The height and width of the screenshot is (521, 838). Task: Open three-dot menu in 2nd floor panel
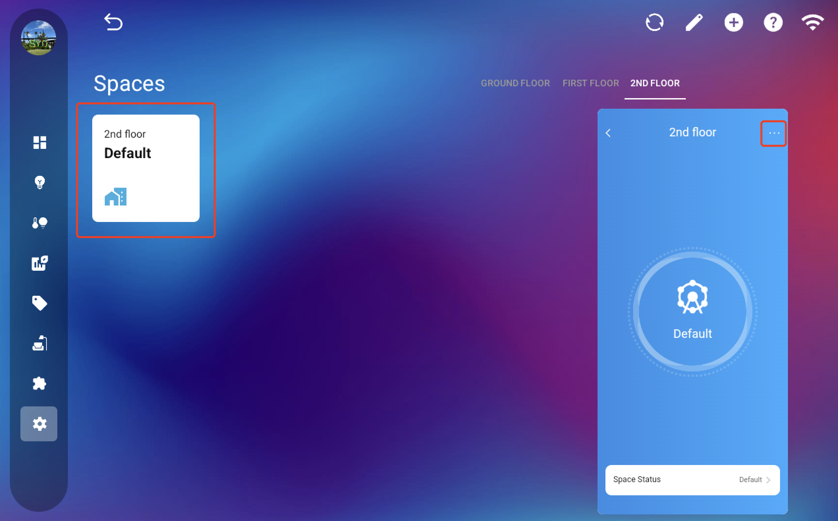[773, 133]
